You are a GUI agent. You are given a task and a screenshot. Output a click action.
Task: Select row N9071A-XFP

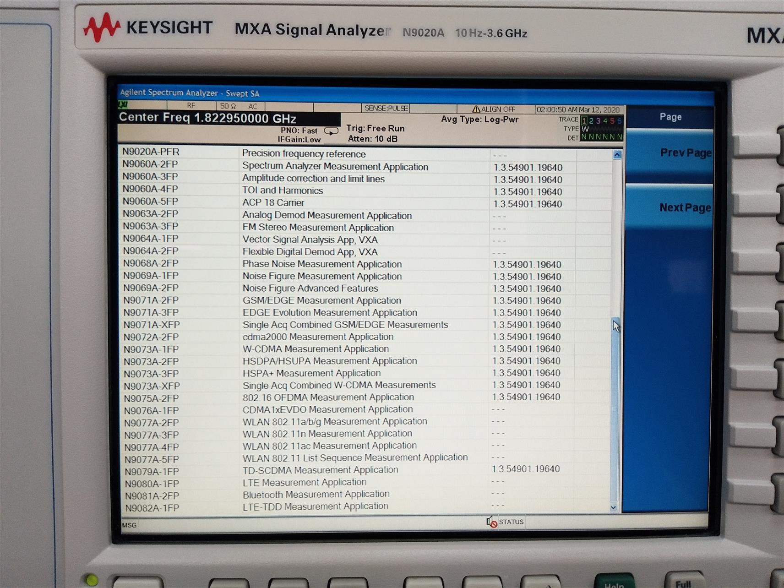[365, 324]
